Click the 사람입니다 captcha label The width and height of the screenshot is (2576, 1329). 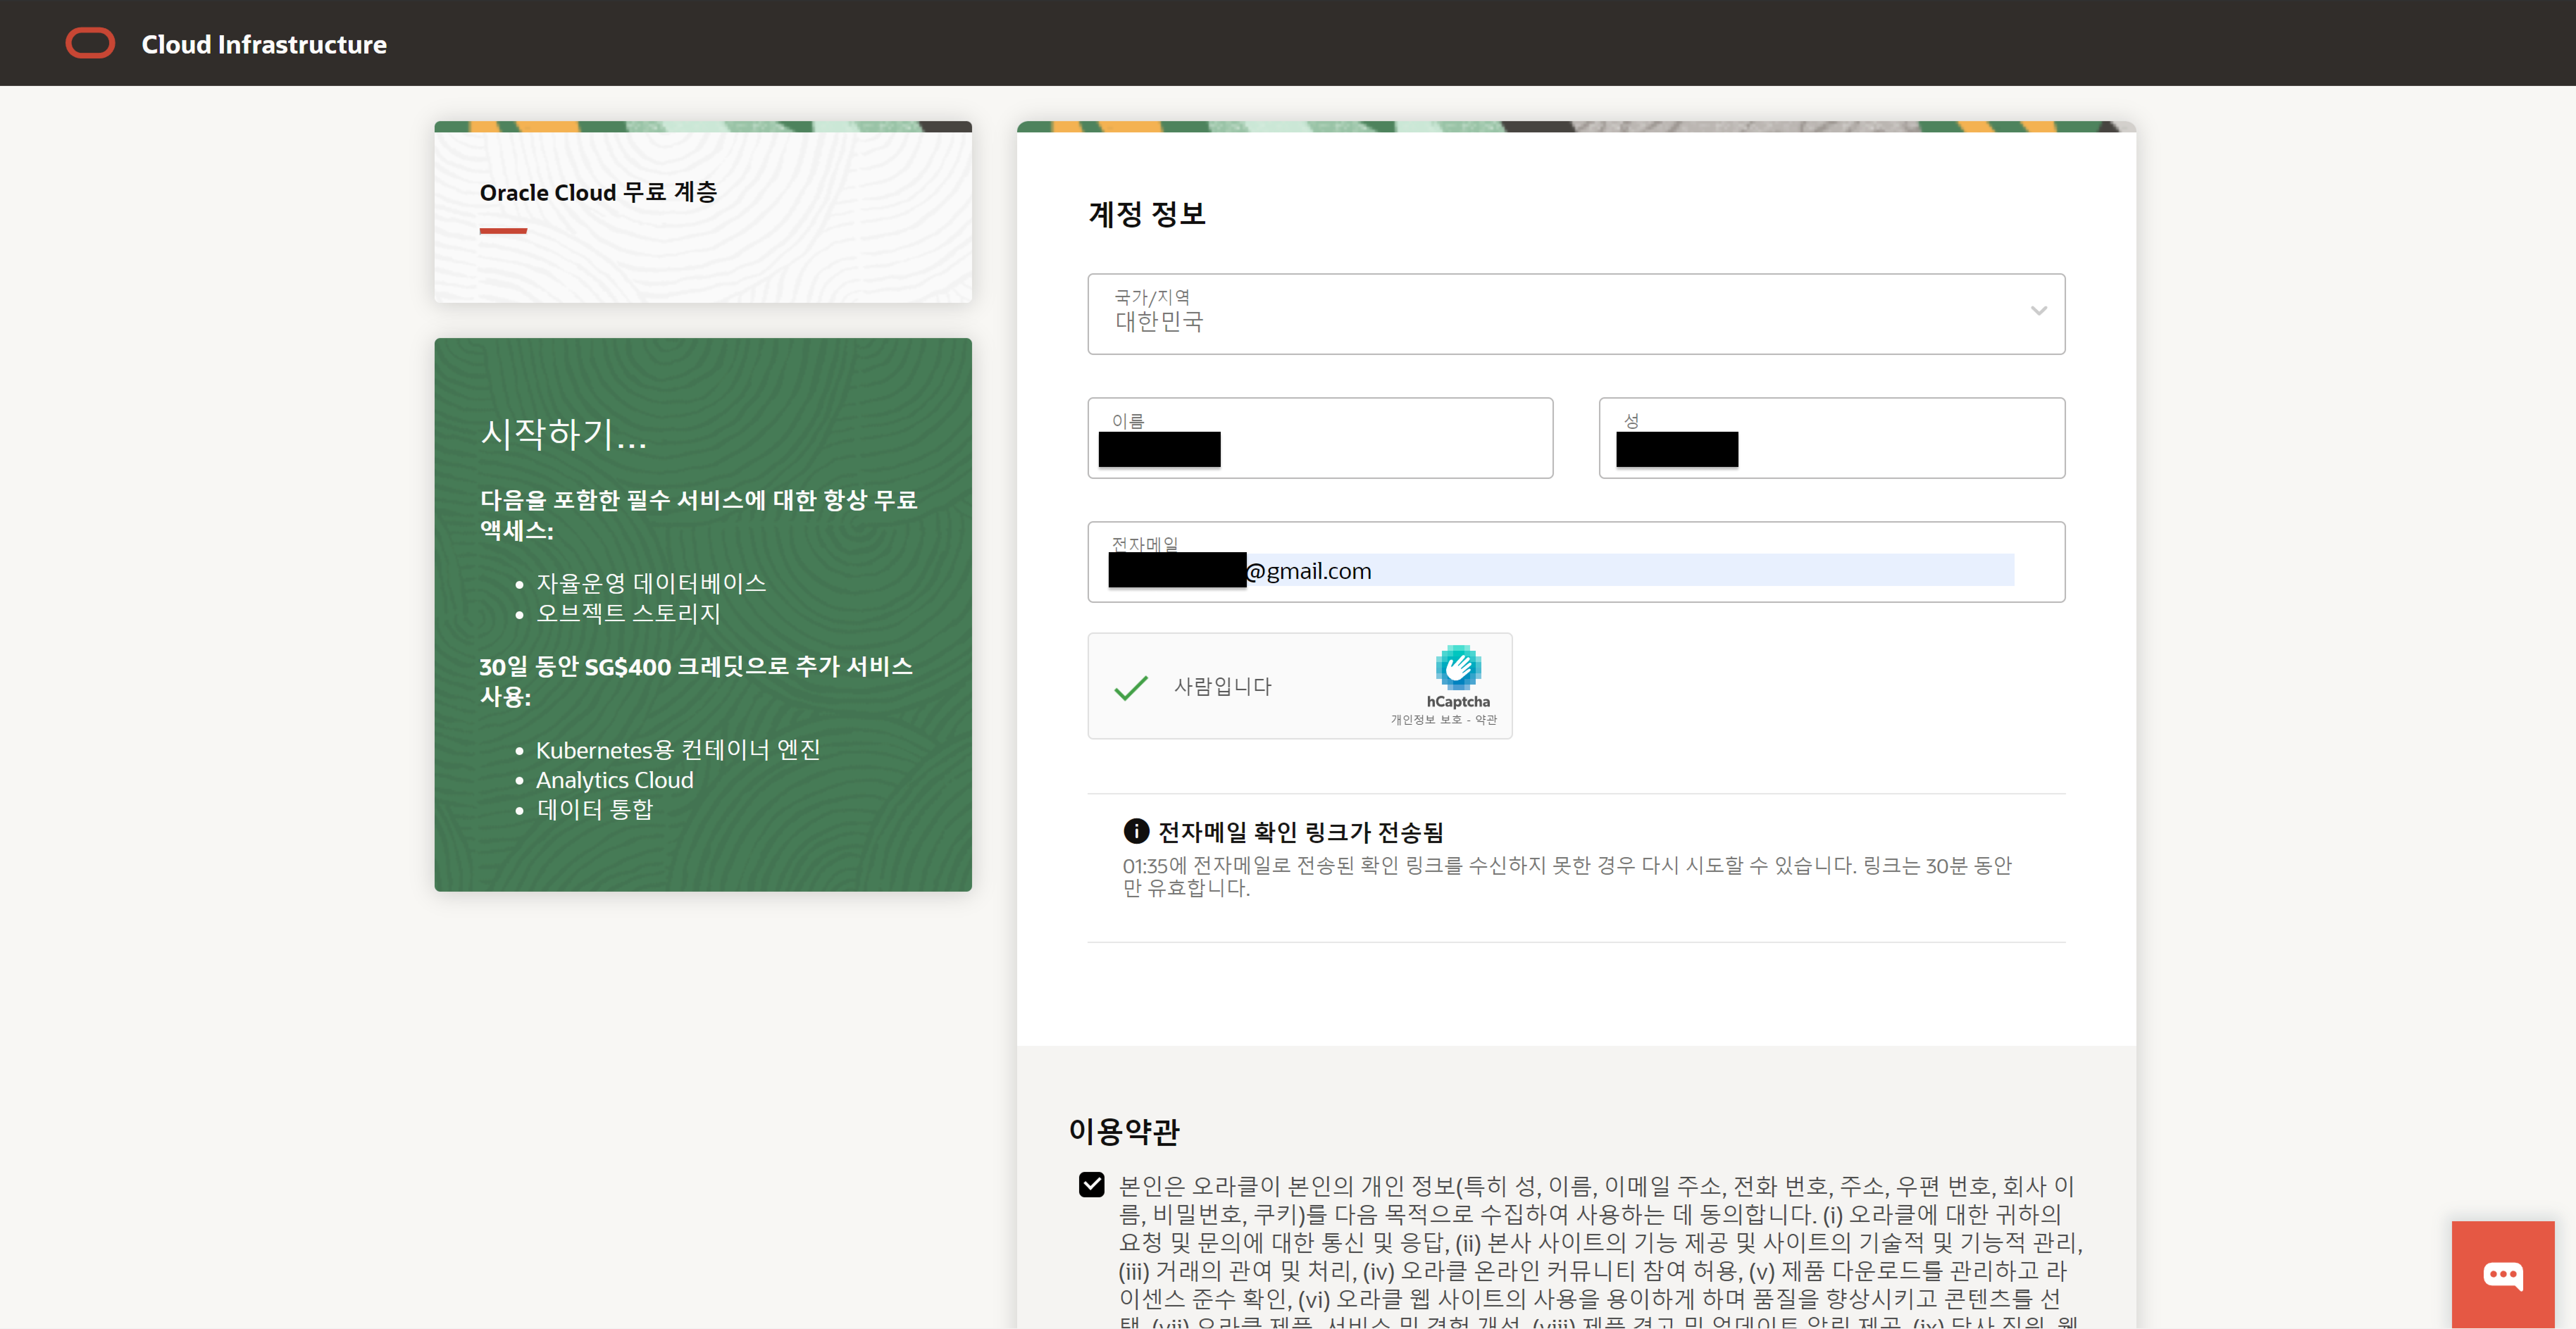(1222, 686)
